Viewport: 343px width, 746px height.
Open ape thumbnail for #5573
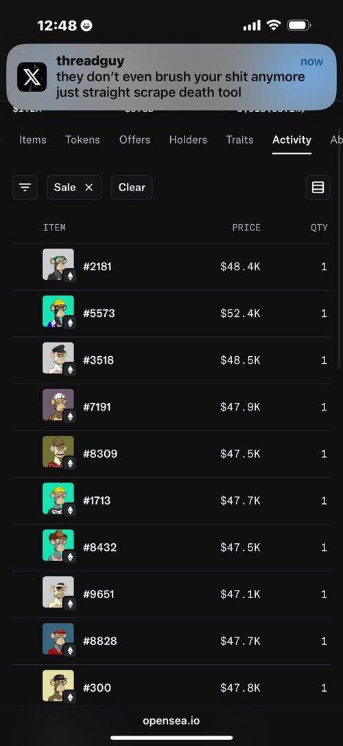click(x=58, y=311)
